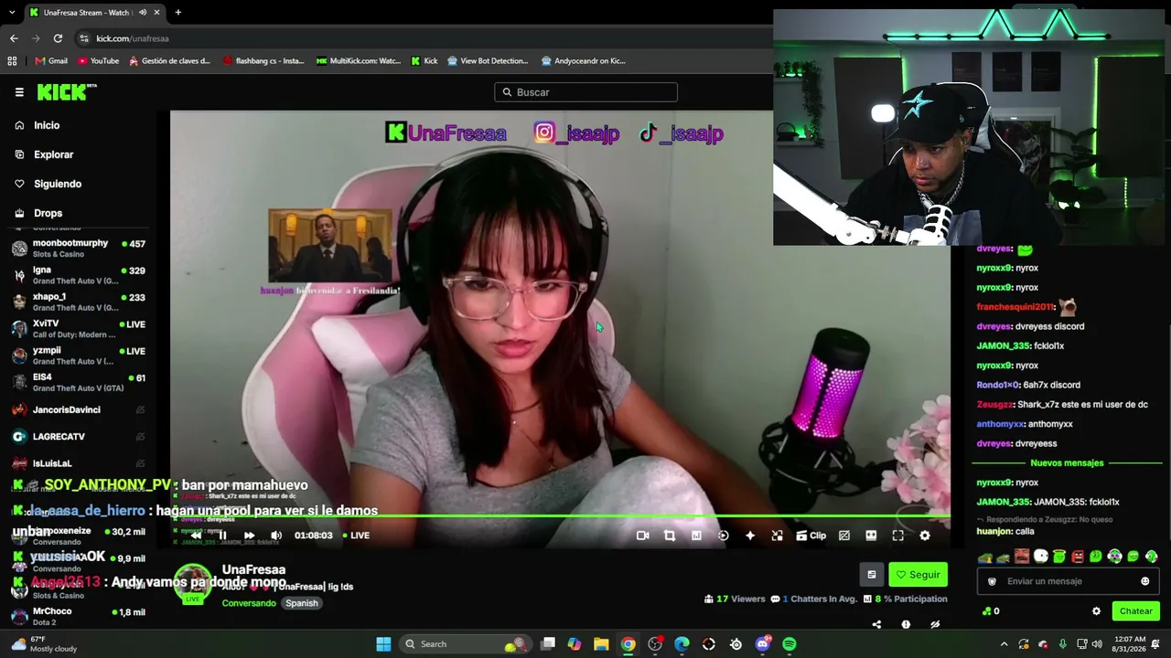Screen dimensions: 1171x658
Task: Open LAGRECATV channel in sidebar
Action: pyautogui.click(x=78, y=437)
